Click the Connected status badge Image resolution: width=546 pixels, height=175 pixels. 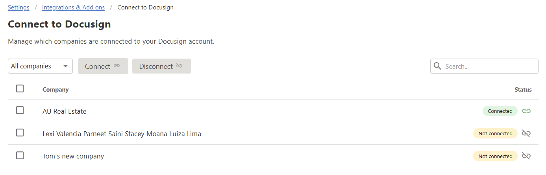[500, 111]
